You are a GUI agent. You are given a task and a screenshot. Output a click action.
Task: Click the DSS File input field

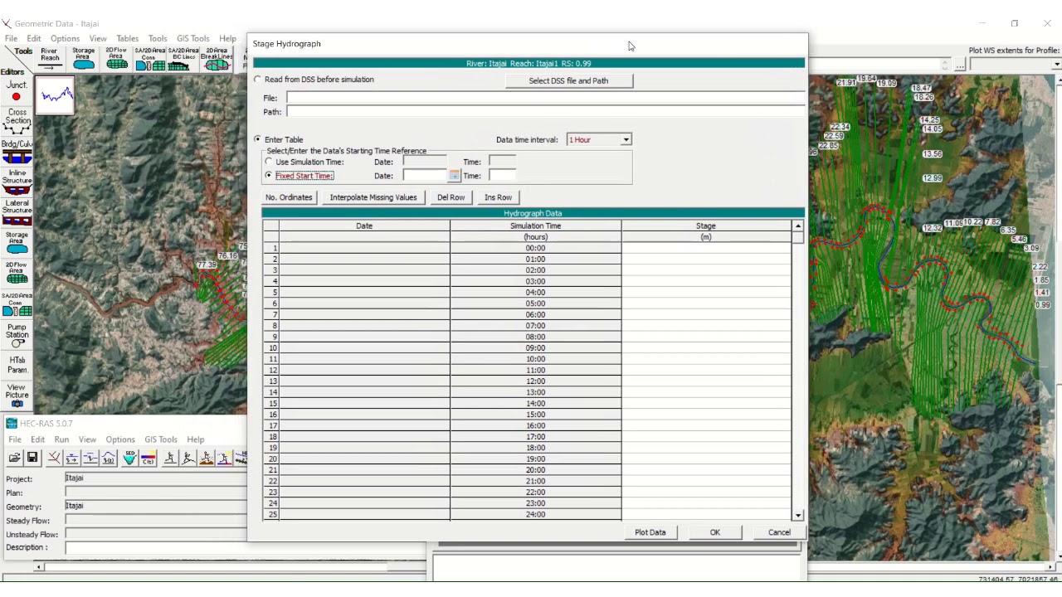(x=545, y=98)
